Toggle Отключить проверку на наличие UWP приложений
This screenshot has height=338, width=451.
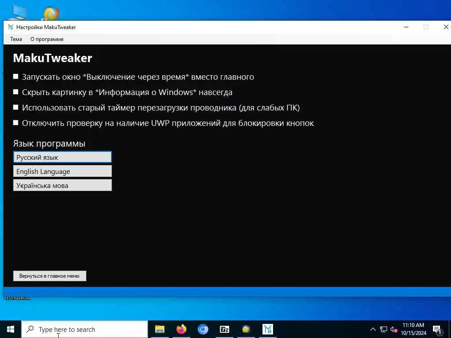click(x=16, y=123)
